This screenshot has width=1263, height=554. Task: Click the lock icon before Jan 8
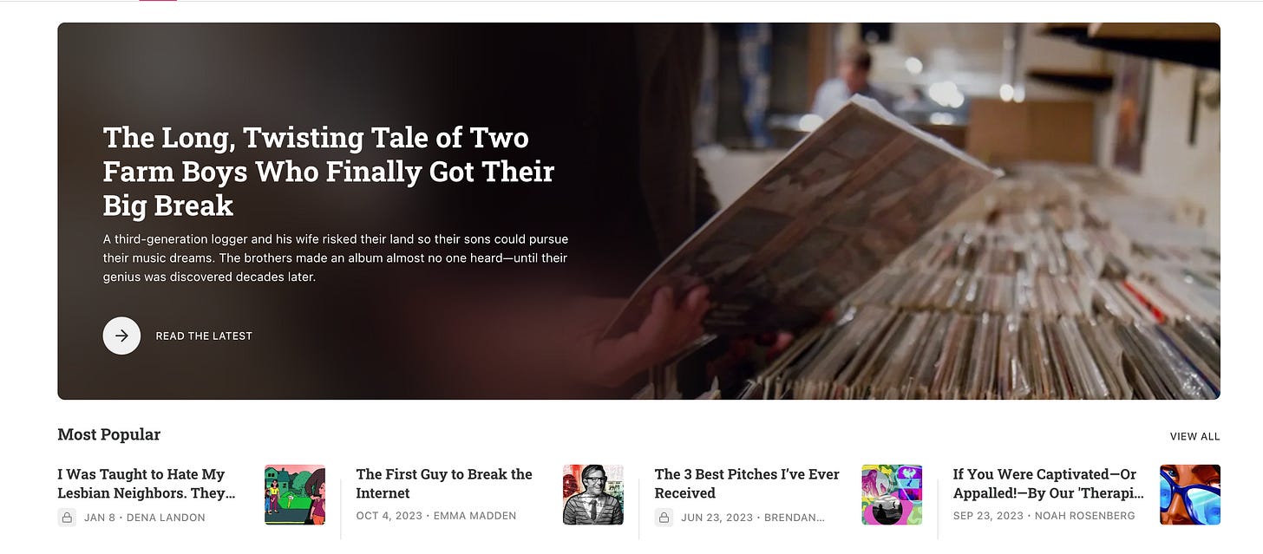67,517
